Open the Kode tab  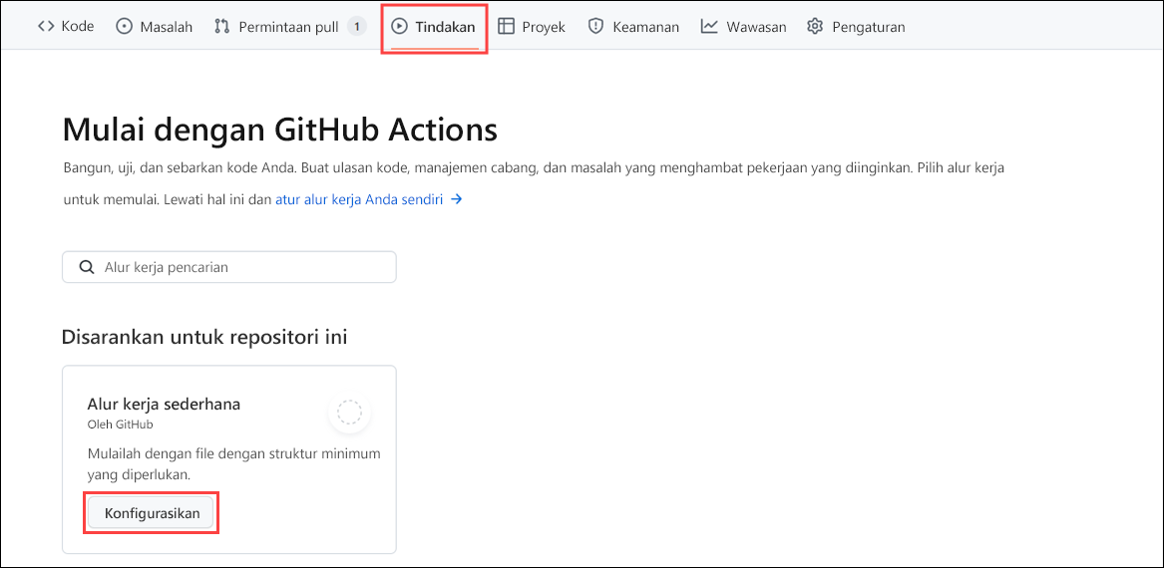65,27
